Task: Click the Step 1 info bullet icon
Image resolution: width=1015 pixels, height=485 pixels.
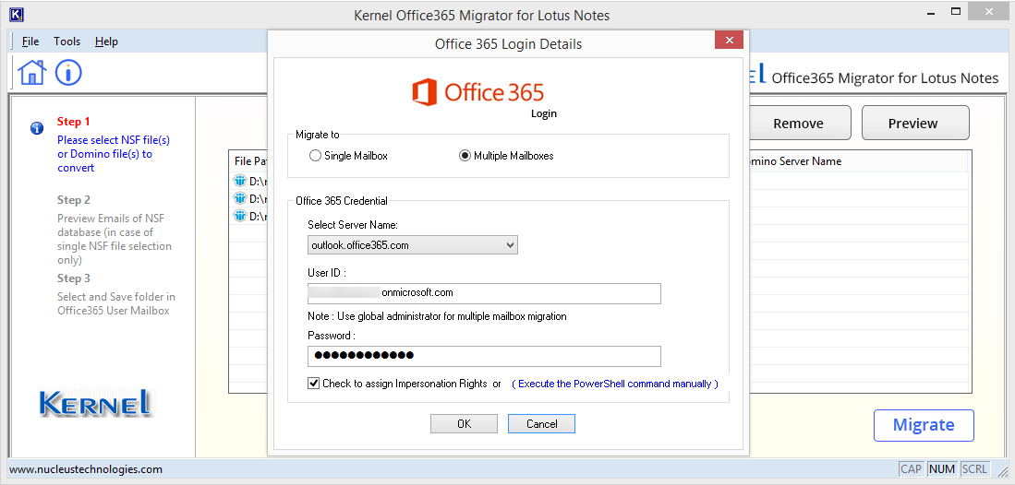Action: click(37, 128)
